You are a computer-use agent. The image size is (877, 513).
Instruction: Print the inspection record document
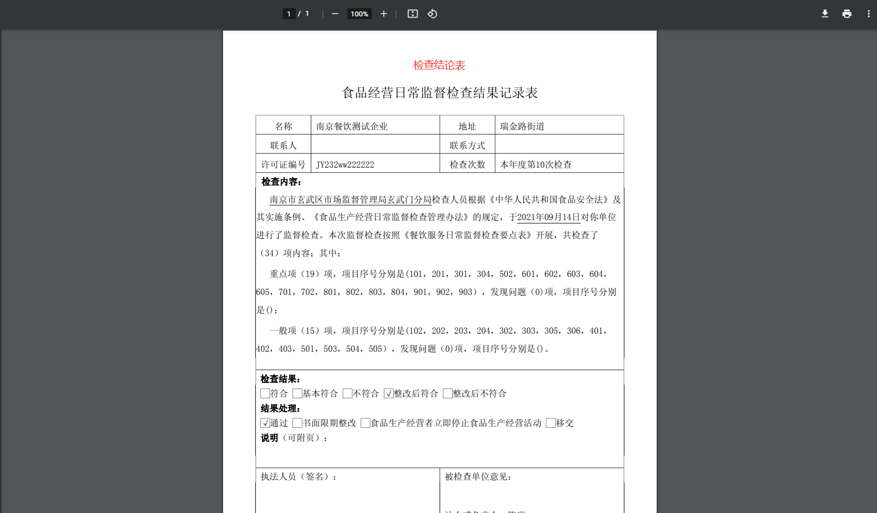846,14
